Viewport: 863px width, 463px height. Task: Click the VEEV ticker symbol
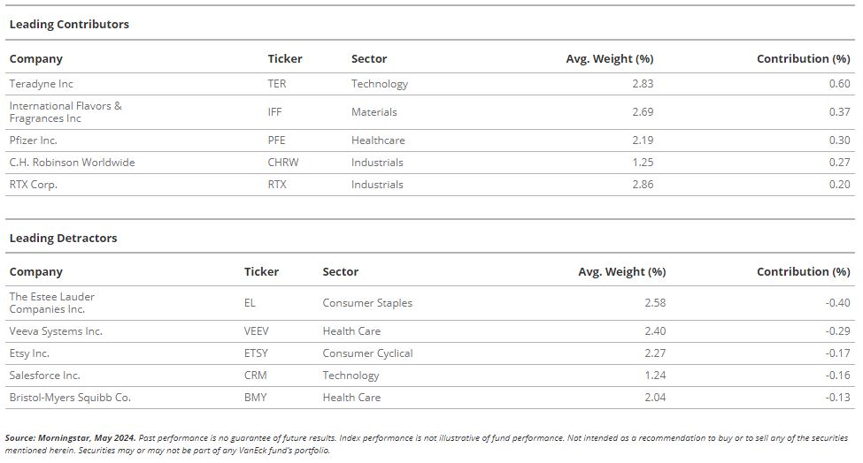coord(257,331)
